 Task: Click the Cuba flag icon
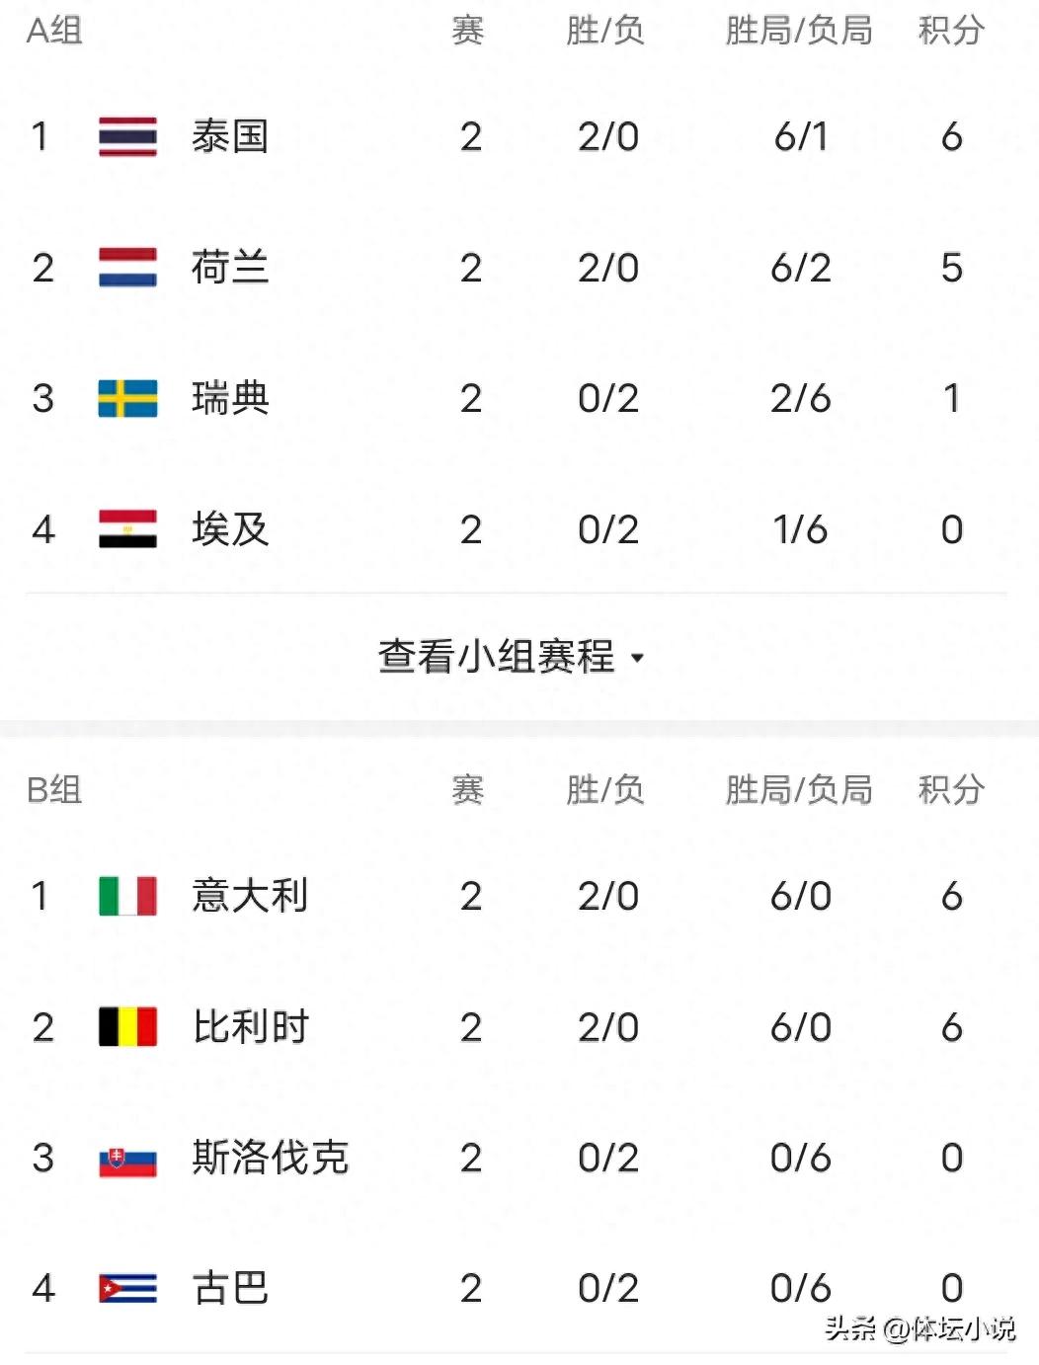click(x=127, y=1289)
